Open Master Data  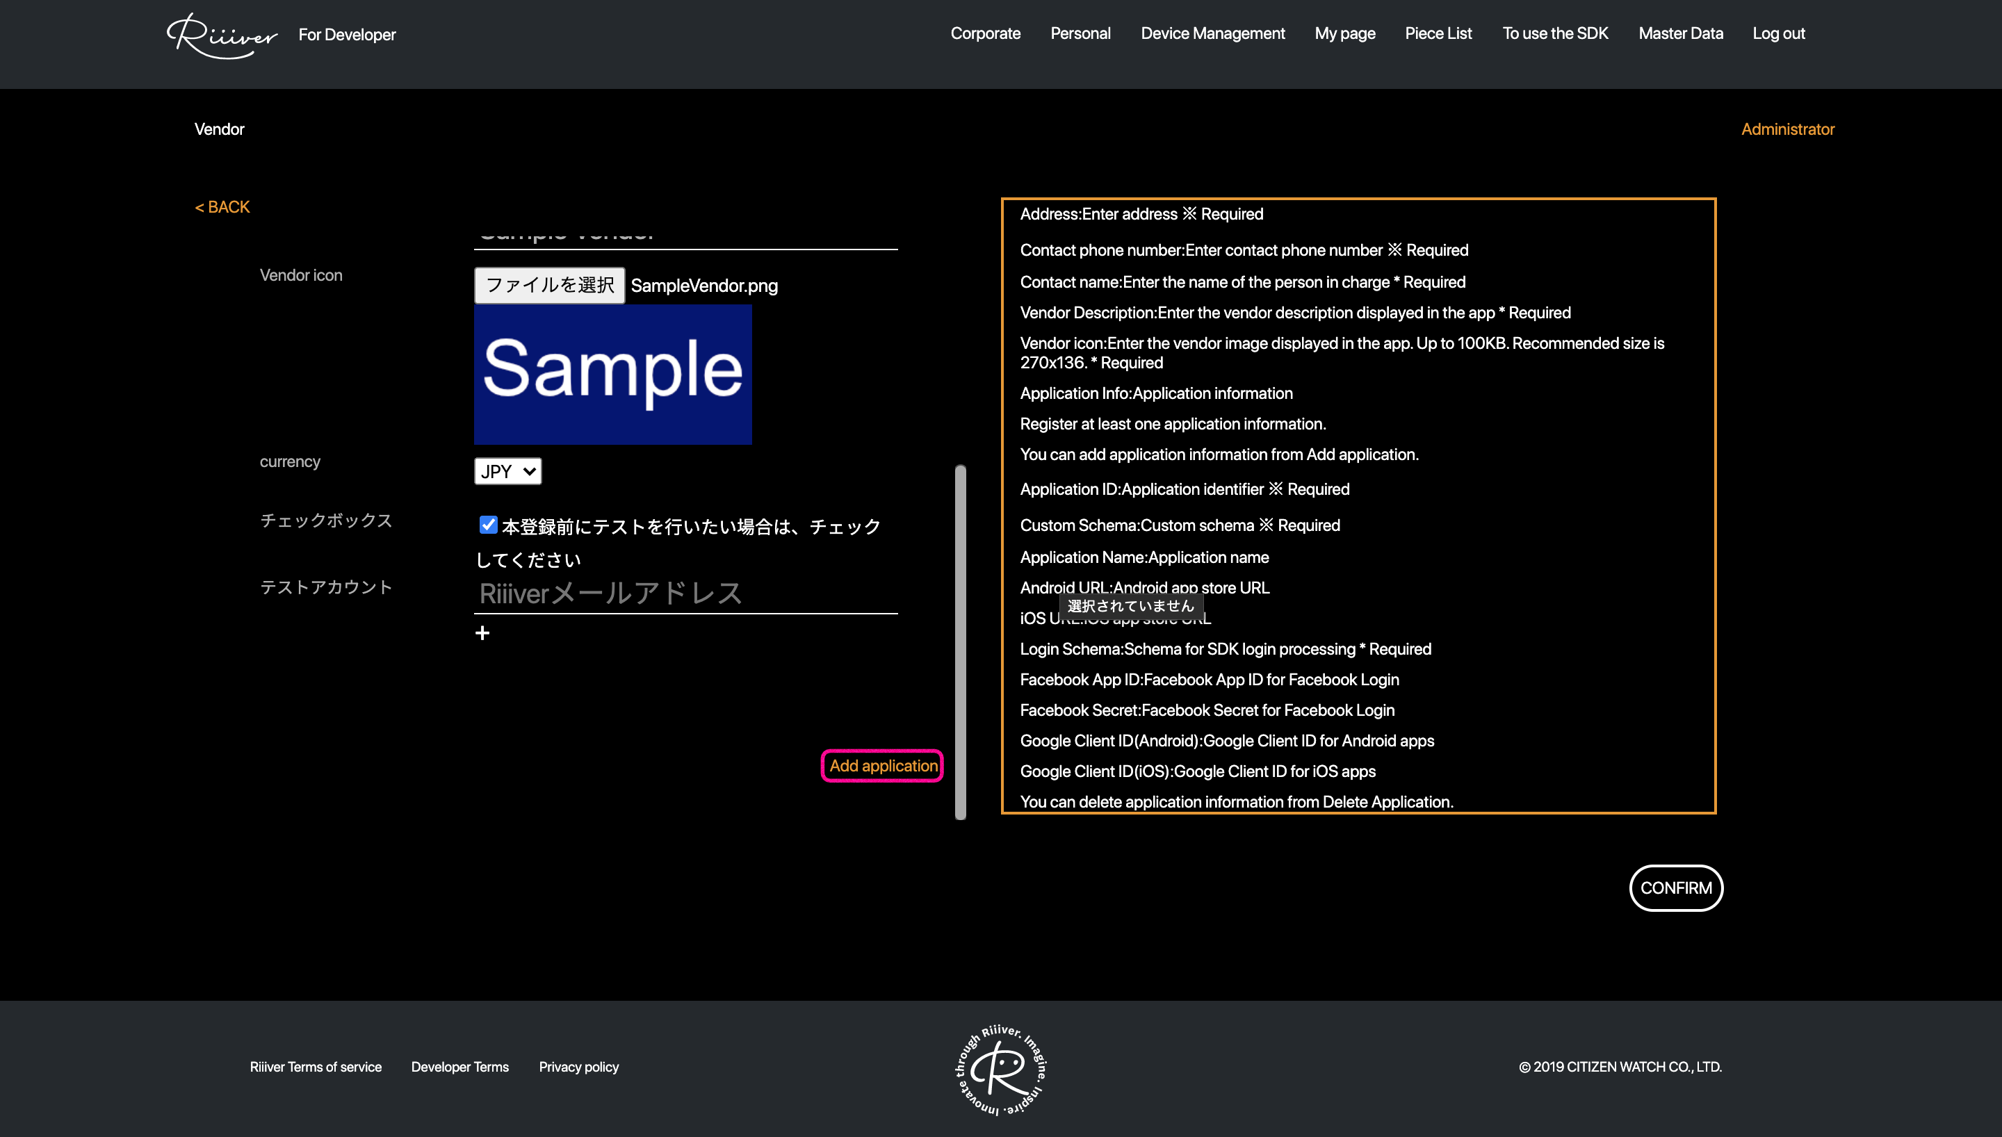point(1680,33)
